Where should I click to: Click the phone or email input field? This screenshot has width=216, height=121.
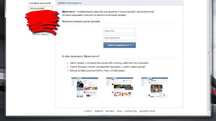pyautogui.click(x=40, y=8)
